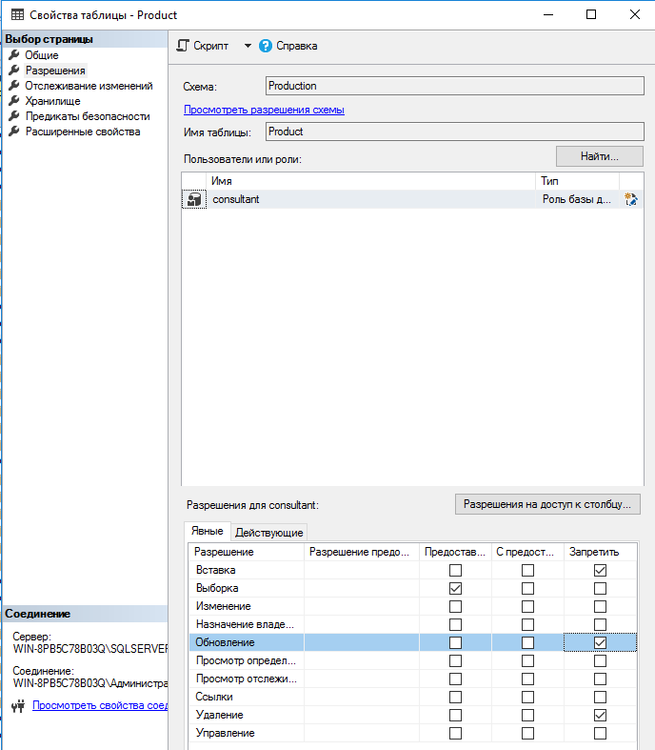Select the Общие page
Viewport: 655px width, 750px height.
pos(42,55)
